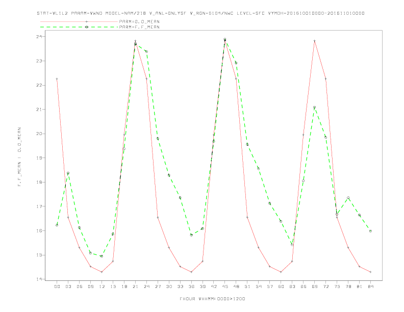Click x-axis tick label 66
The width and height of the screenshot is (404, 312).
tap(304, 287)
